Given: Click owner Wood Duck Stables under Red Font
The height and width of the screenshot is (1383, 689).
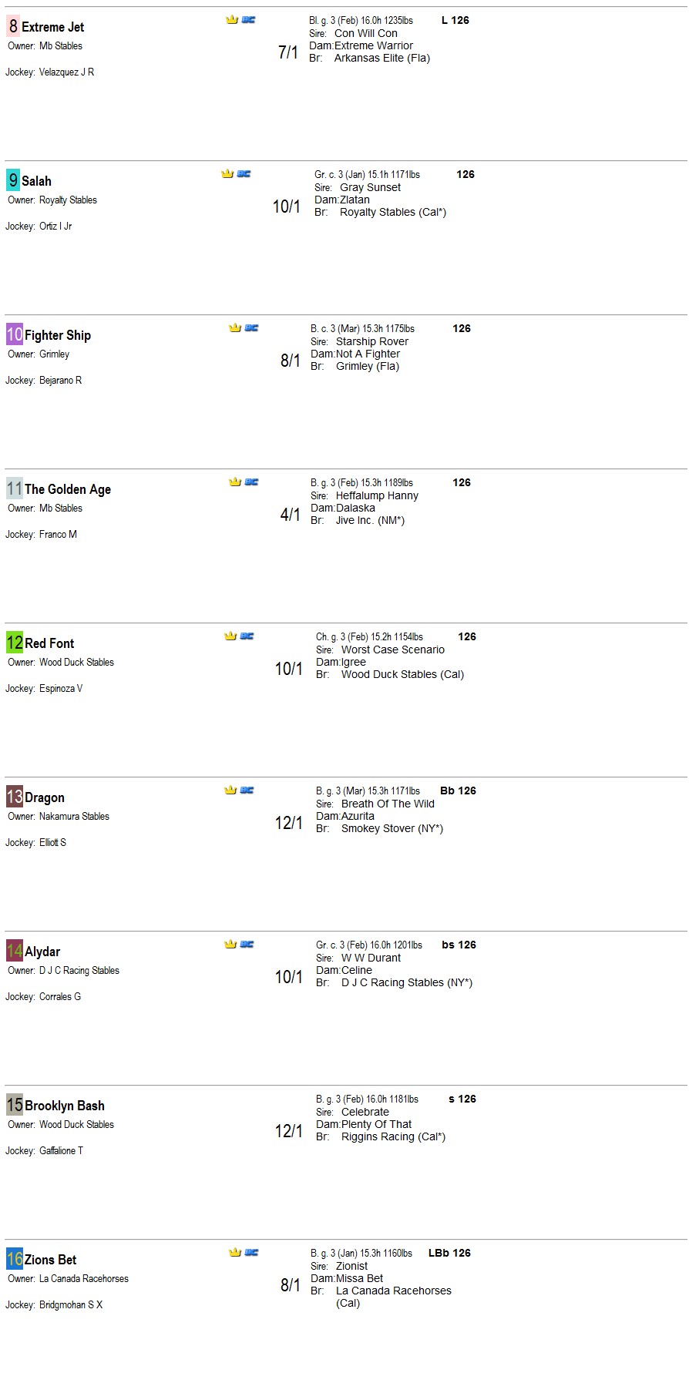Looking at the screenshot, I should click(76, 662).
